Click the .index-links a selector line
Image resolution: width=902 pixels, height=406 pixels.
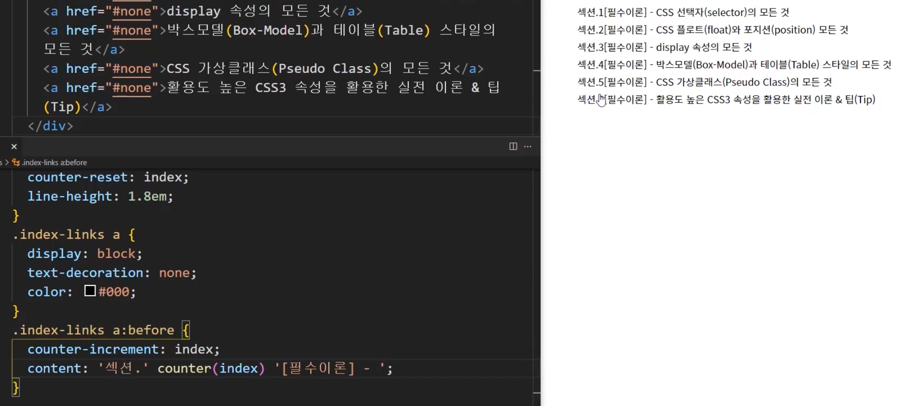[x=74, y=234]
